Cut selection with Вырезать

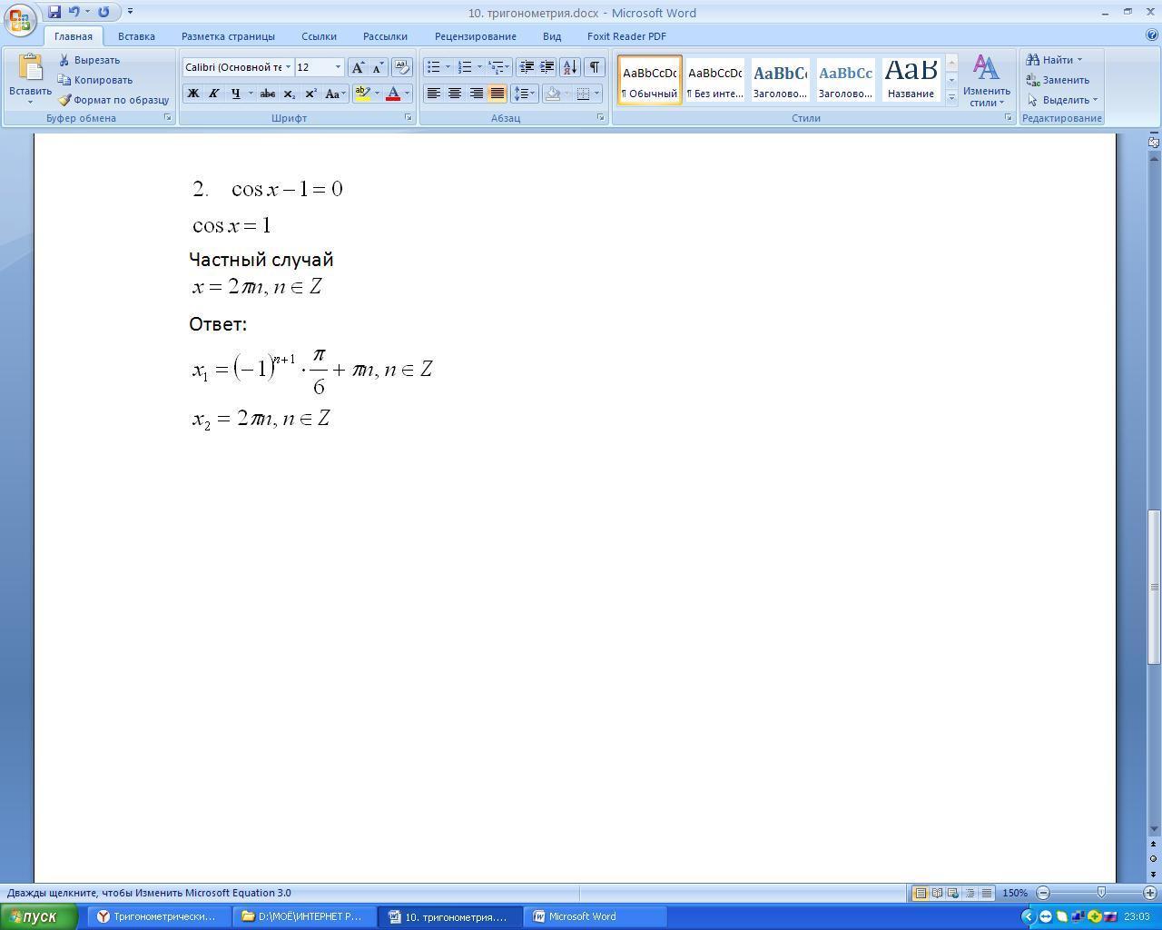[89, 60]
